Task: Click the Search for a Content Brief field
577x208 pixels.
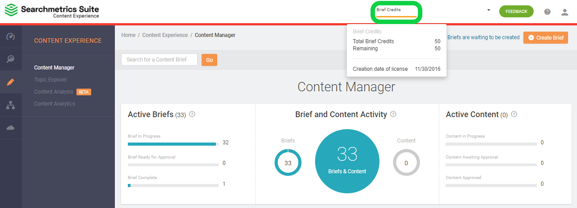Action: [x=159, y=60]
